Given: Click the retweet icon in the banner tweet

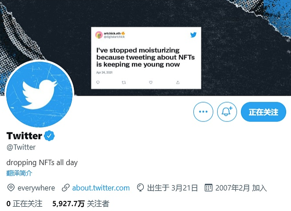Looking at the screenshot, I should [x=124, y=82].
